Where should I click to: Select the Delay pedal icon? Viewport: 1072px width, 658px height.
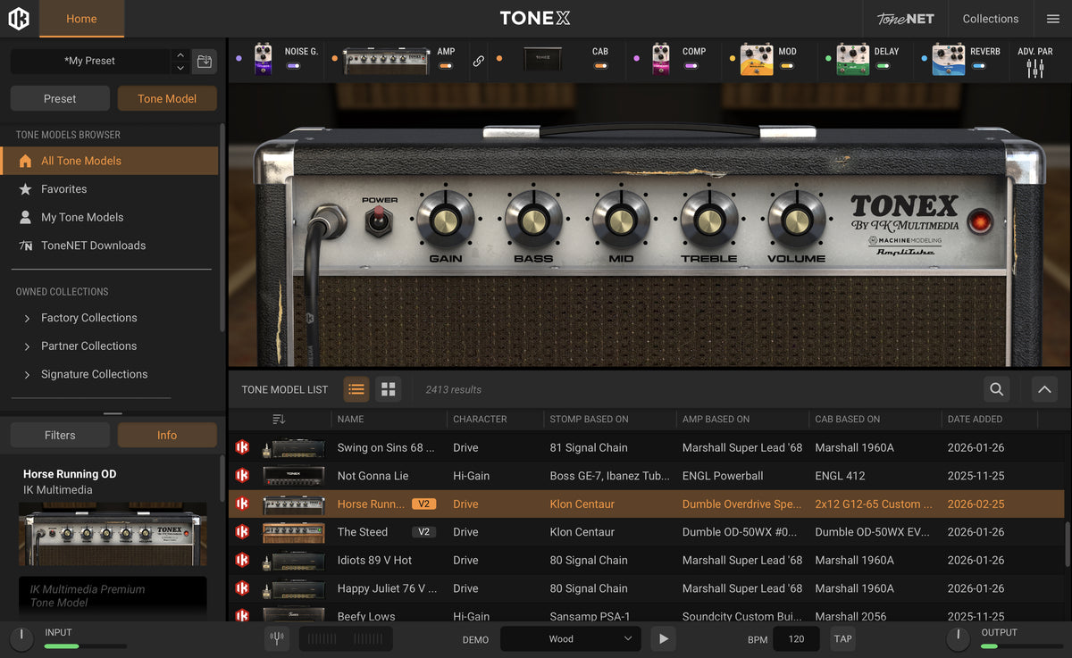[x=853, y=59]
